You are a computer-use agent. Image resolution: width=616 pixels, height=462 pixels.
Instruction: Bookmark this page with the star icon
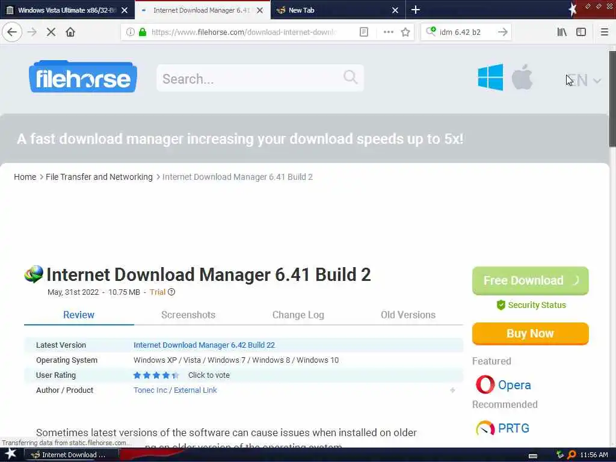point(405,32)
